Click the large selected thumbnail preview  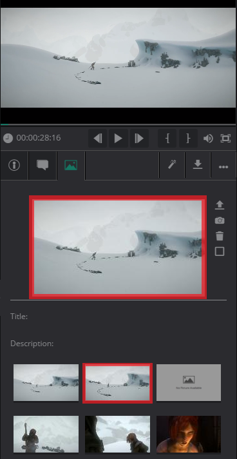[x=118, y=248]
